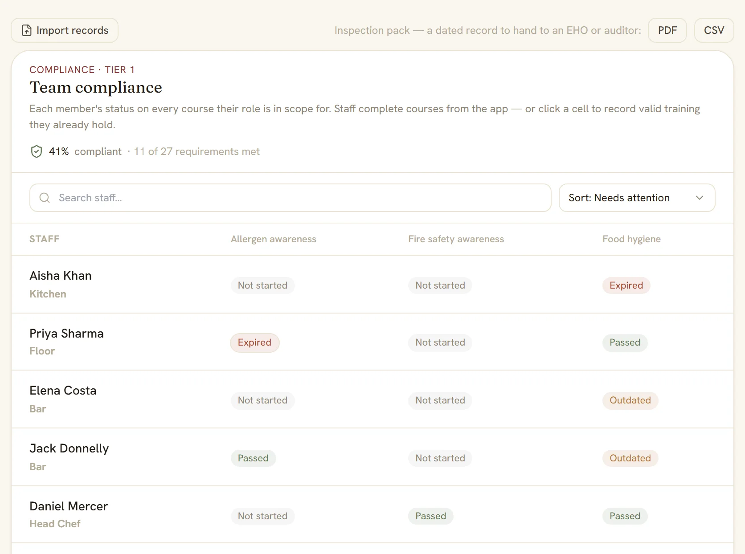Open Daniel Mercer's Allergen awareness Not started cell
Image resolution: width=745 pixels, height=554 pixels.
[262, 516]
